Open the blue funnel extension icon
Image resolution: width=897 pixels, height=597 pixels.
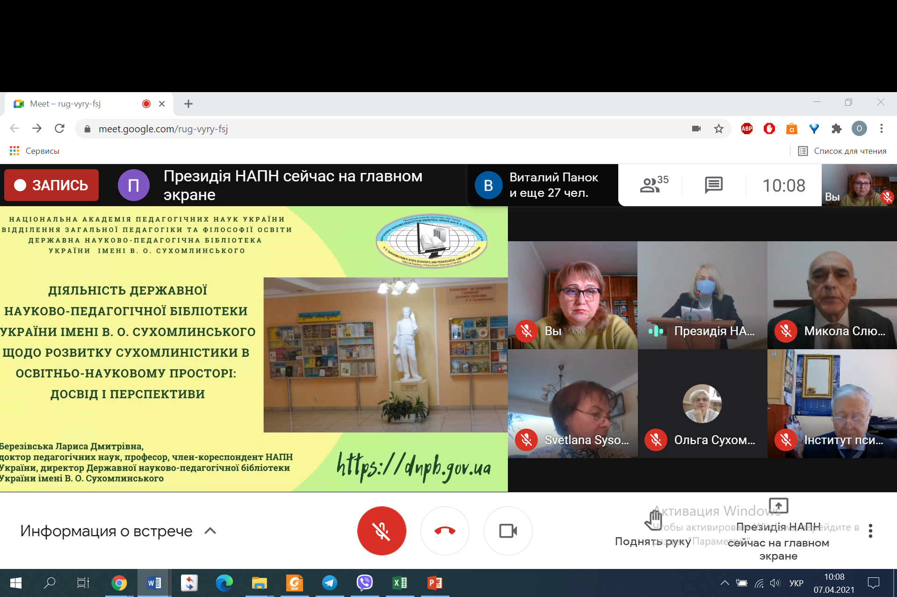814,129
